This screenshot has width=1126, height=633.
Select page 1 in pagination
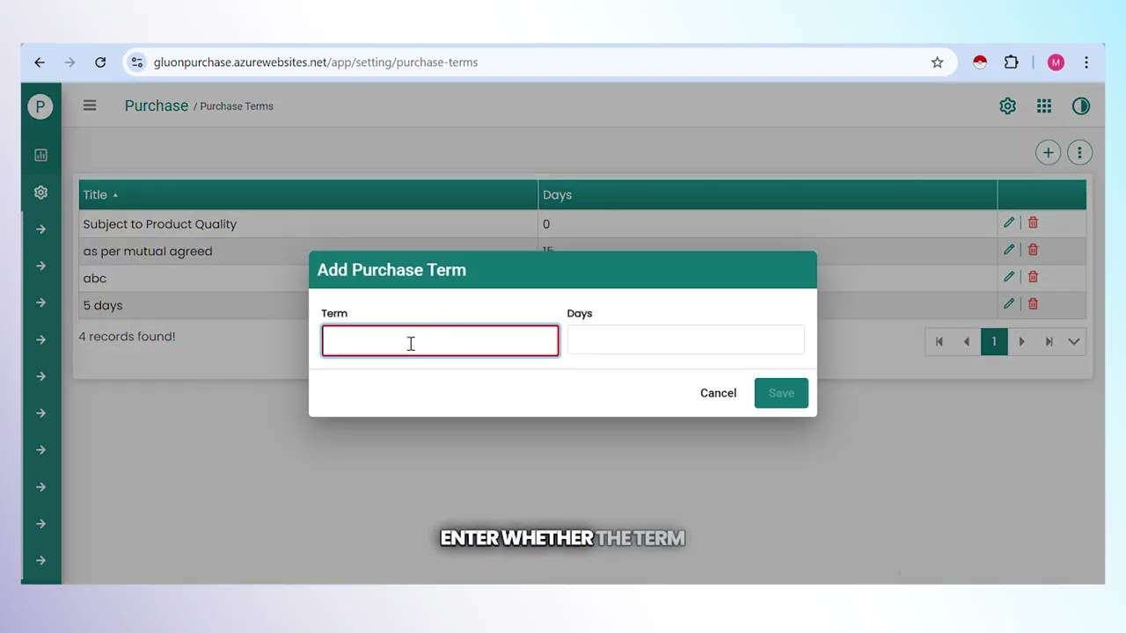point(994,341)
